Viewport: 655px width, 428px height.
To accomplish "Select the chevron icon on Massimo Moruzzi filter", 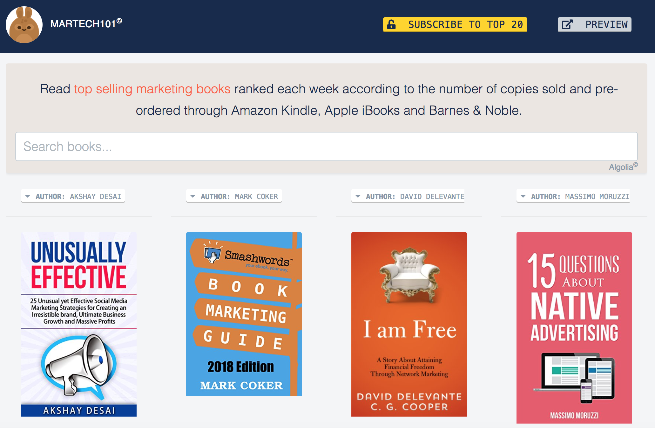I will pos(523,196).
